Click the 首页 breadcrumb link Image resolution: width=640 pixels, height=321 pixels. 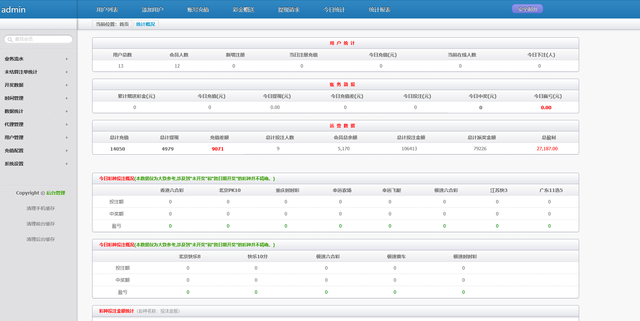(x=124, y=24)
